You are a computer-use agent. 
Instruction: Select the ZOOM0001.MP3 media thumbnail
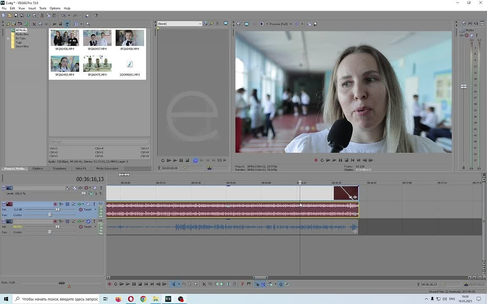[130, 64]
